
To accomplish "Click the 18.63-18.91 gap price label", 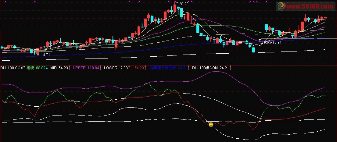I will point(271,42).
